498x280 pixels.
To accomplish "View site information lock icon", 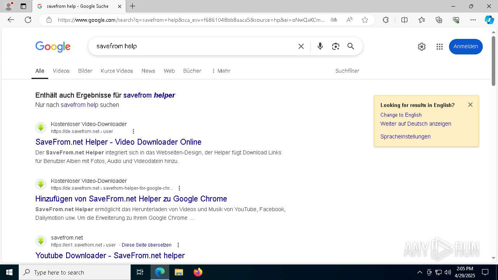I will 49,20.
